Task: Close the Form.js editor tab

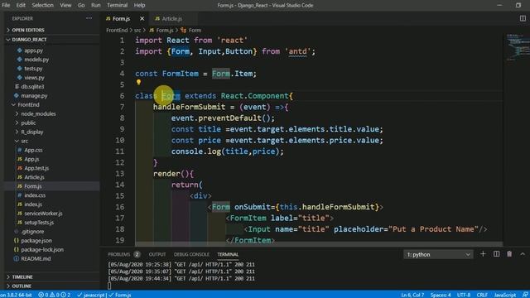Action: click(x=142, y=18)
